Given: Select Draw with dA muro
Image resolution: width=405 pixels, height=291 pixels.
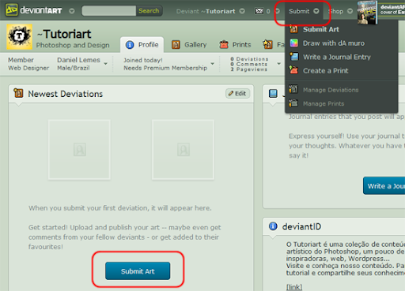Looking at the screenshot, I should coord(334,43).
